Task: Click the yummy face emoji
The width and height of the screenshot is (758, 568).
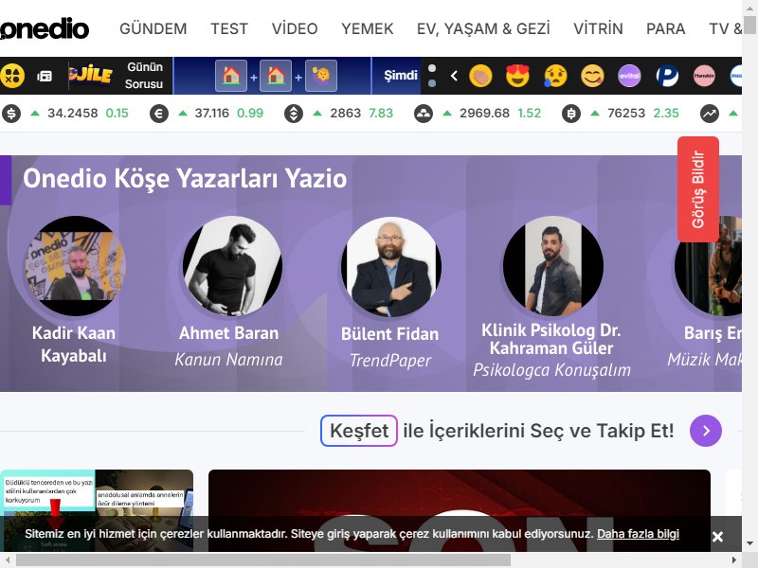Action: tap(593, 76)
